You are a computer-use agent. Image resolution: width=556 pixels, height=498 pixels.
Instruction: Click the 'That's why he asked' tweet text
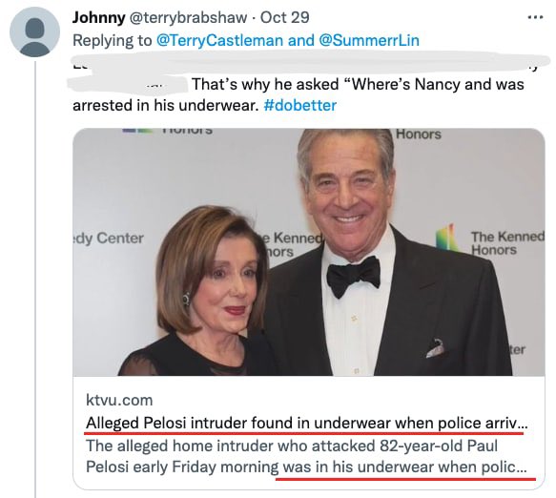coord(358,84)
